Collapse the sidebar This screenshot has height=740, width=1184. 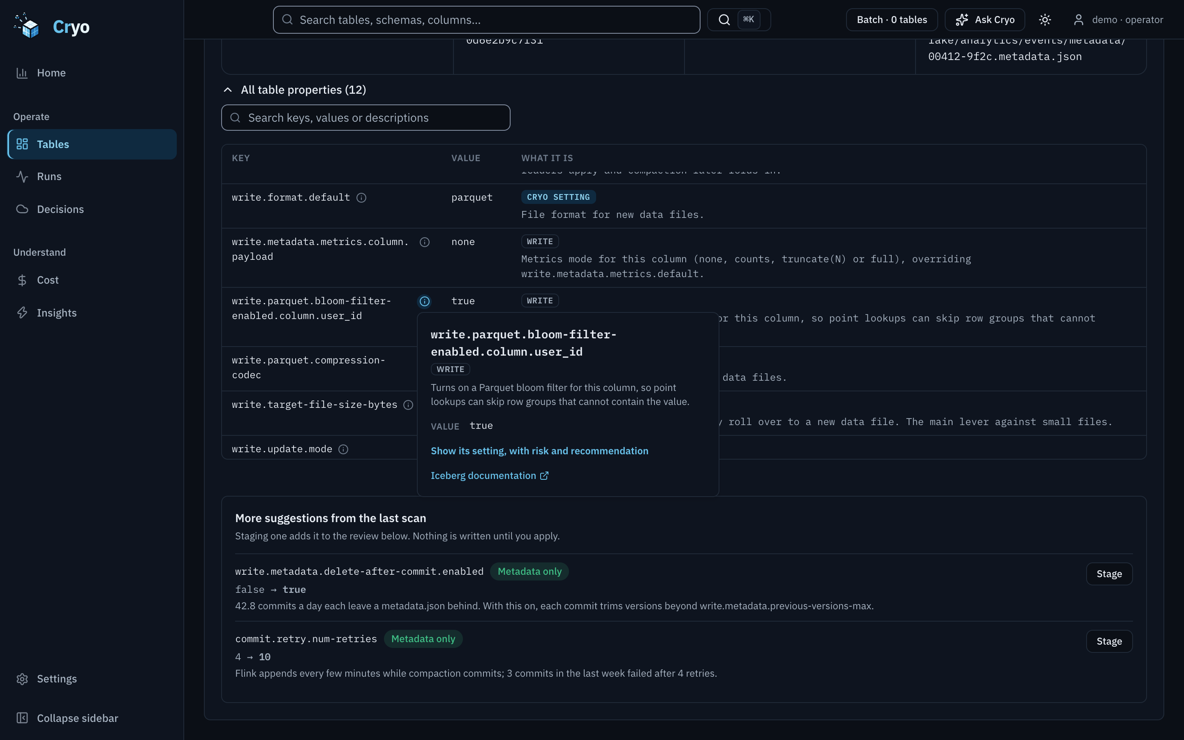pos(92,718)
